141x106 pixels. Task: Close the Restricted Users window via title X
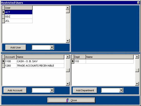point(138,3)
